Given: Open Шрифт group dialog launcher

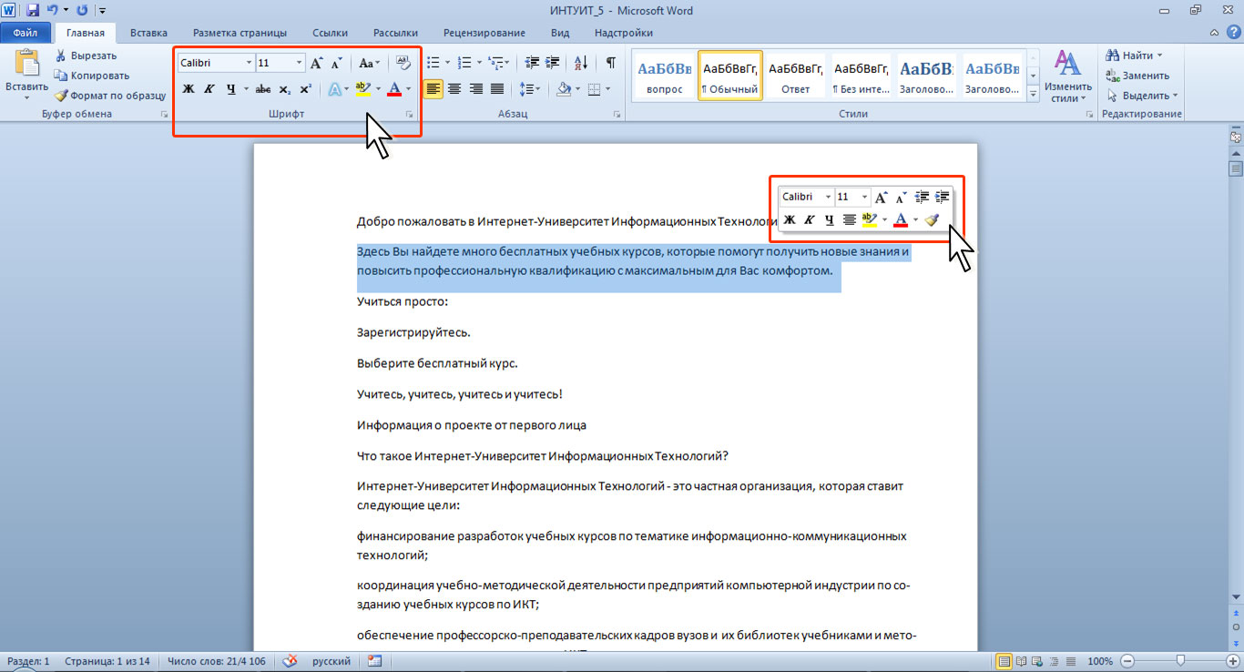Looking at the screenshot, I should [x=410, y=115].
